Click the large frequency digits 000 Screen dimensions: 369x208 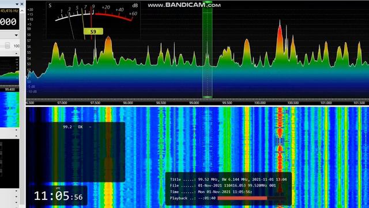click(x=8, y=22)
